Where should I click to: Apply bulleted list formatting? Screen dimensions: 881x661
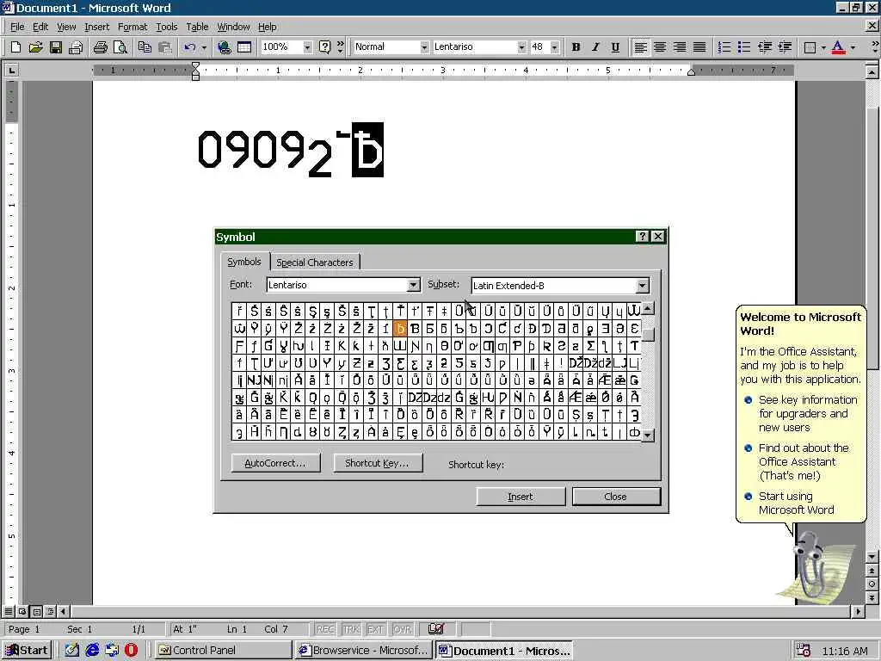[744, 47]
